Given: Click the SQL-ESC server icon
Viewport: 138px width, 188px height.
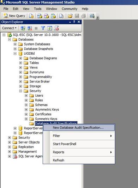Looking at the screenshot, I should pos(10,35).
